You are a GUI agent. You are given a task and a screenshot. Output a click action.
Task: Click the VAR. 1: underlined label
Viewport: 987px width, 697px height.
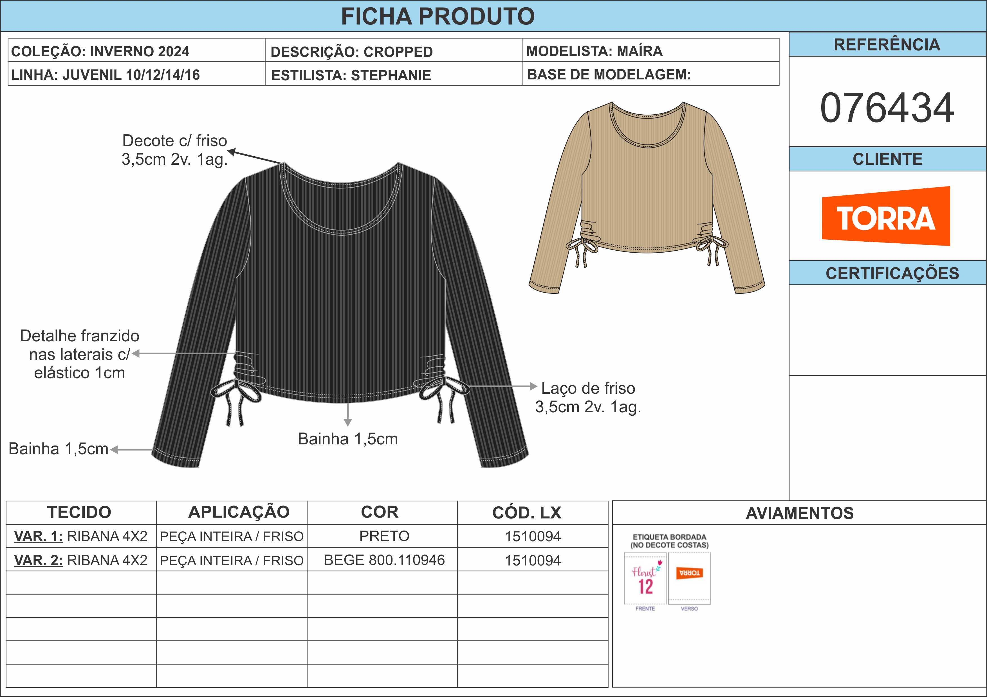[38, 536]
